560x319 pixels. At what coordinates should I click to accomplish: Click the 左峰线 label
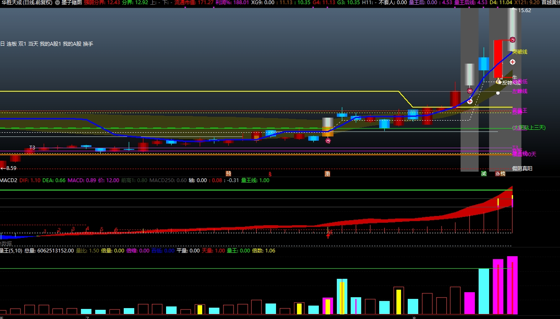520,91
